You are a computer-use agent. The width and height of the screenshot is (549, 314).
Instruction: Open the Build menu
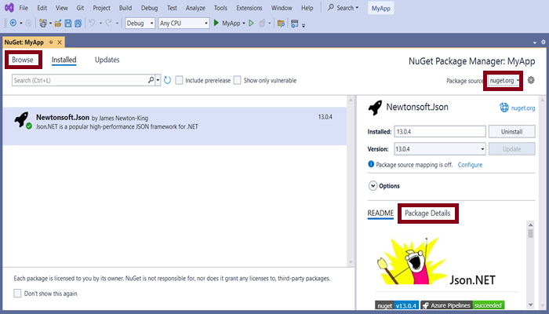[x=125, y=8]
